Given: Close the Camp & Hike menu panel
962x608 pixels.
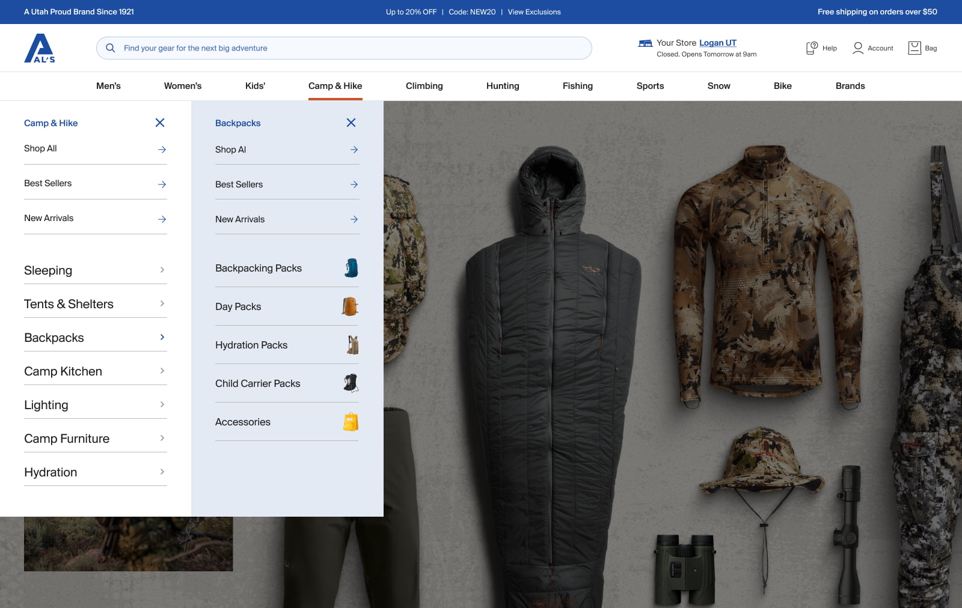Looking at the screenshot, I should [160, 122].
